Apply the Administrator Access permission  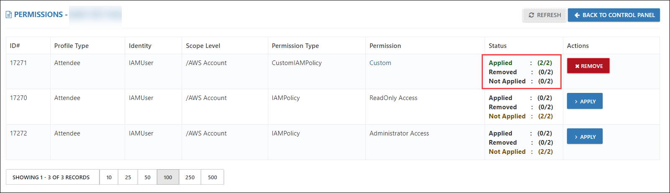click(x=585, y=137)
